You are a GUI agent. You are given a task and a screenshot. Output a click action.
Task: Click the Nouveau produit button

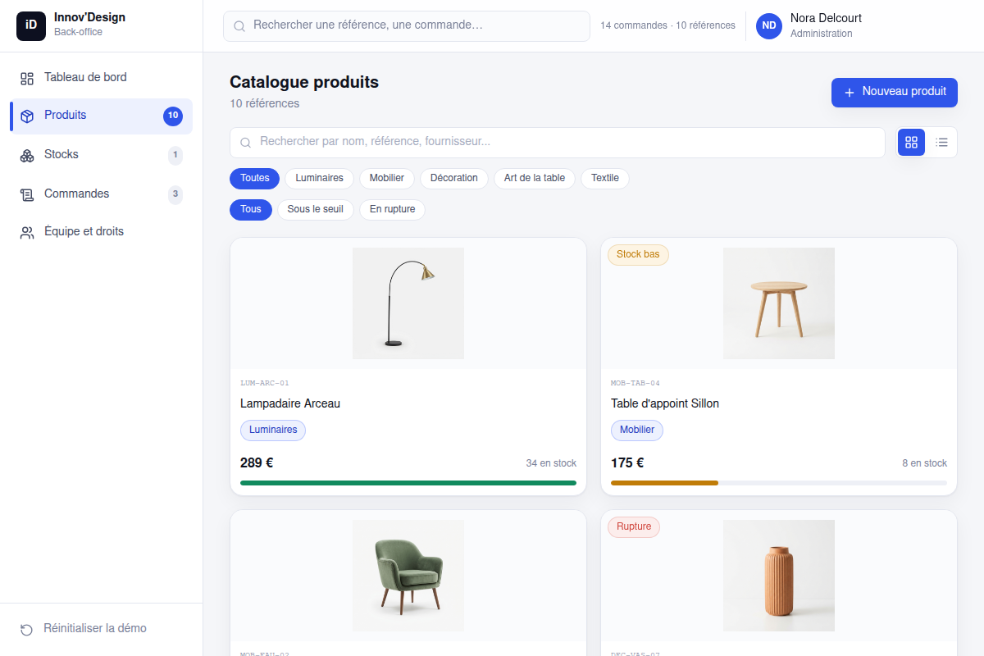pos(895,93)
